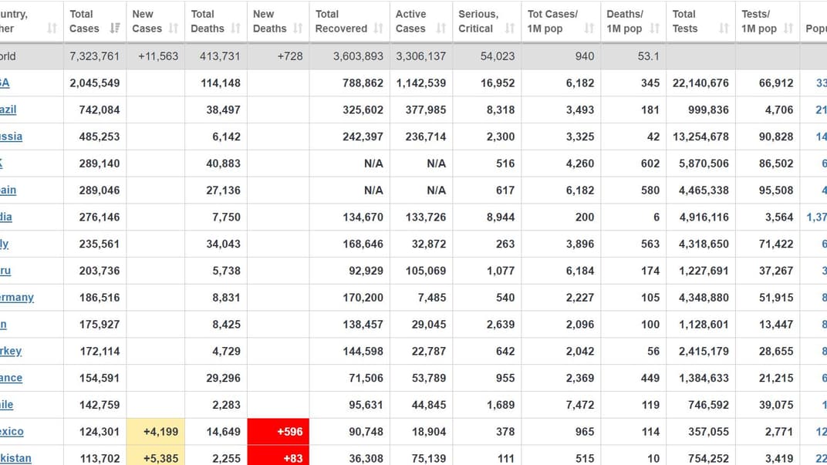Click sort arrows in Serious, Critical header
This screenshot has height=465, width=827.
point(509,29)
